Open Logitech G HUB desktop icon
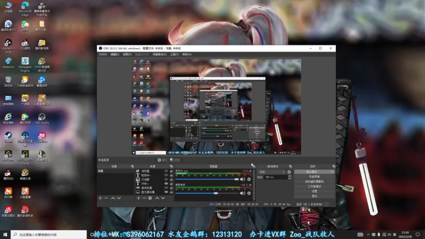Screen dimensions: 425x239 tap(8, 46)
